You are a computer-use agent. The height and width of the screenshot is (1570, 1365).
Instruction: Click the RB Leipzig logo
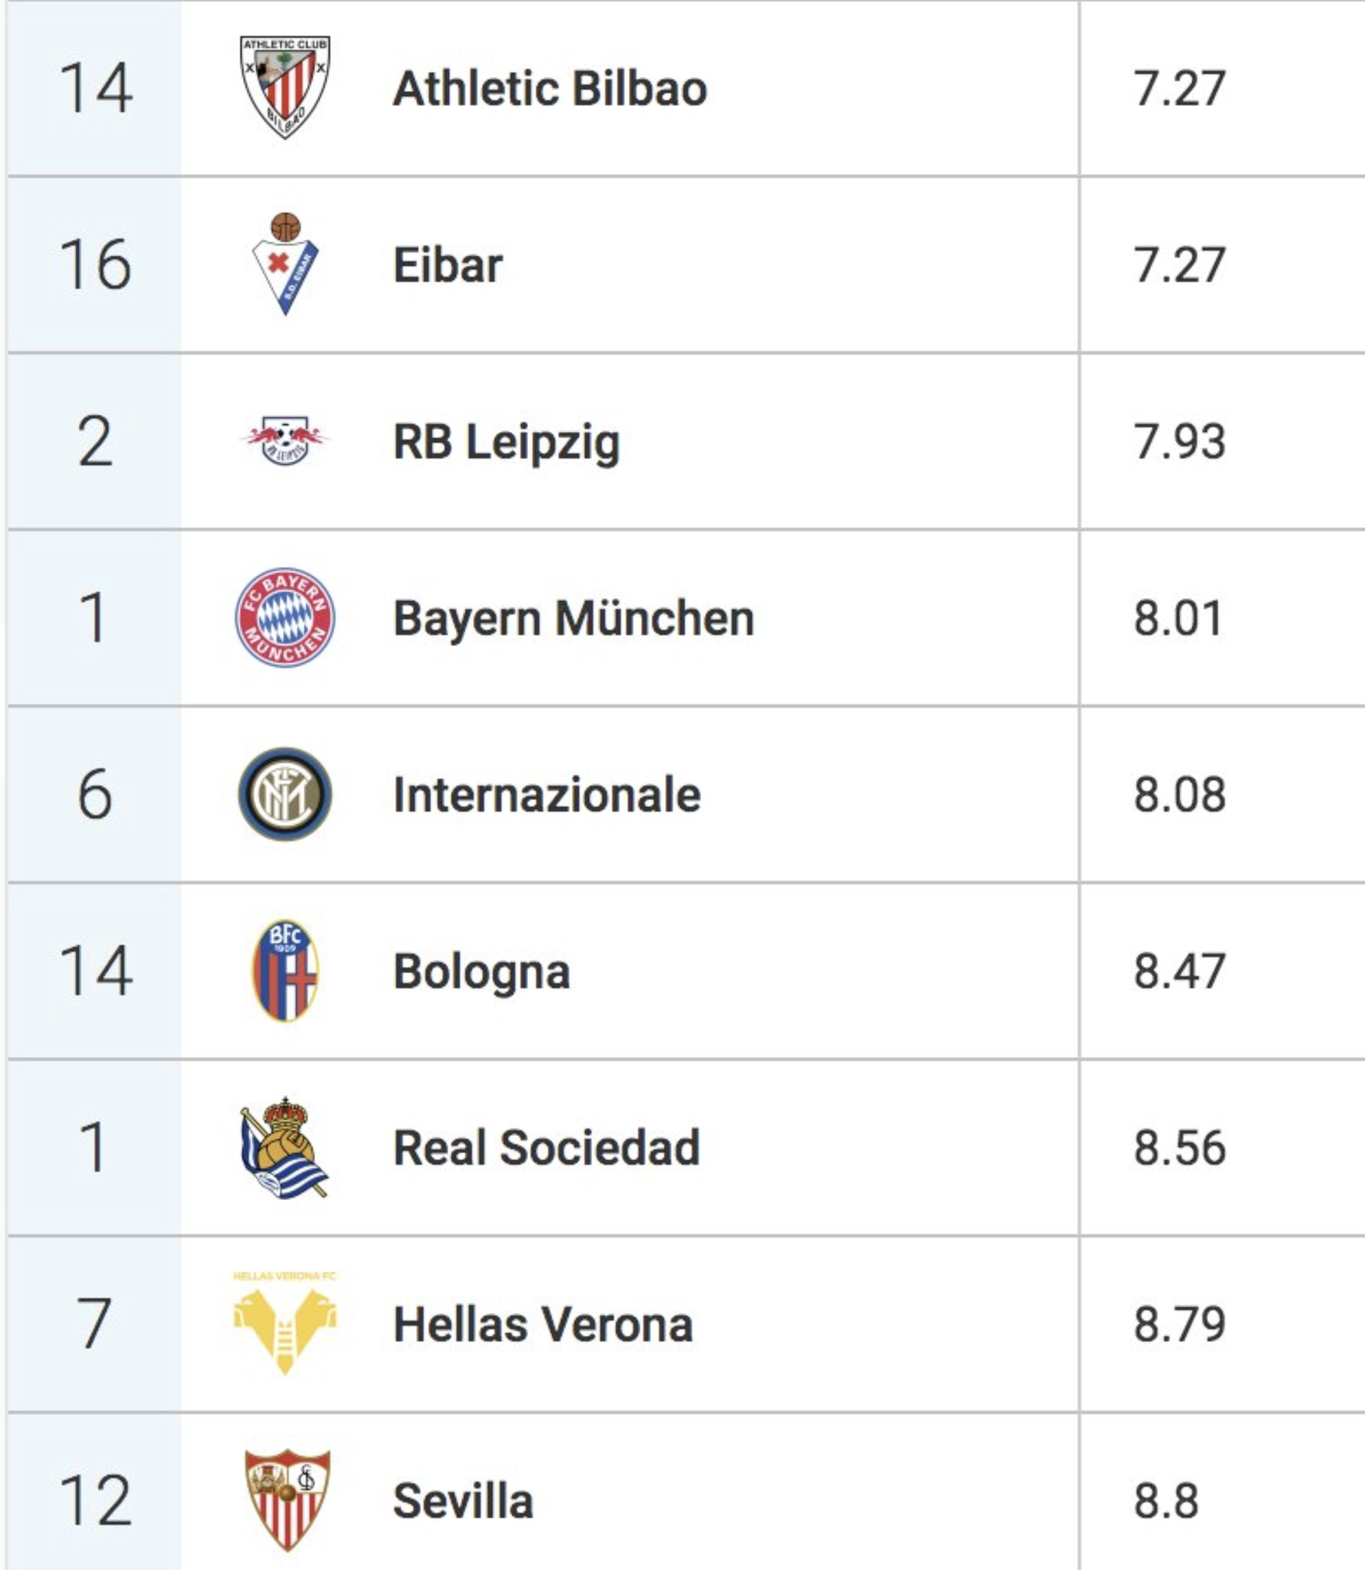pyautogui.click(x=285, y=440)
